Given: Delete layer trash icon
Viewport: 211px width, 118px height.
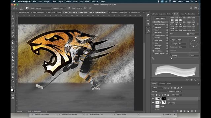Looking at the screenshot, I should 196,111.
